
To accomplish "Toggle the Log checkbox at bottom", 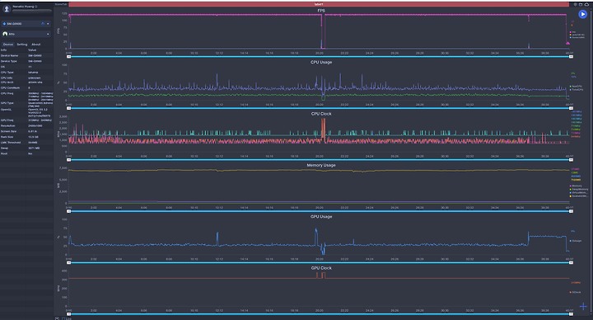I will coord(63,318).
